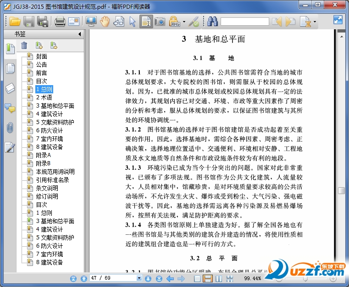Open the 附录B bookmark
This screenshot has height=287, width=349.
click(x=43, y=163)
